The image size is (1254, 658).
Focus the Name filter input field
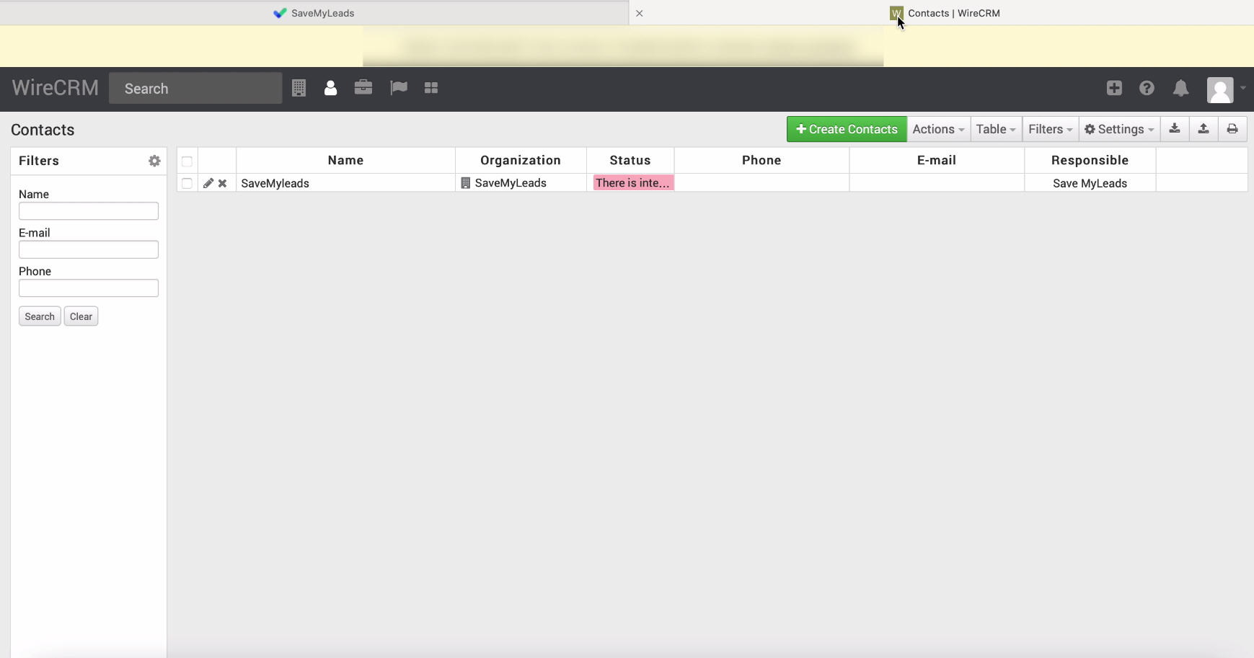tap(89, 211)
